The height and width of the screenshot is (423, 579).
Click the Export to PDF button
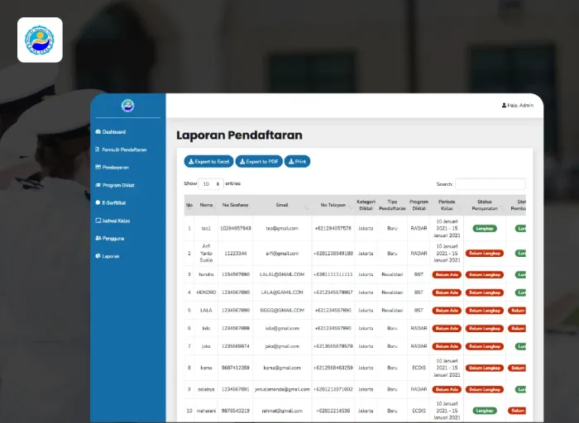[259, 162]
